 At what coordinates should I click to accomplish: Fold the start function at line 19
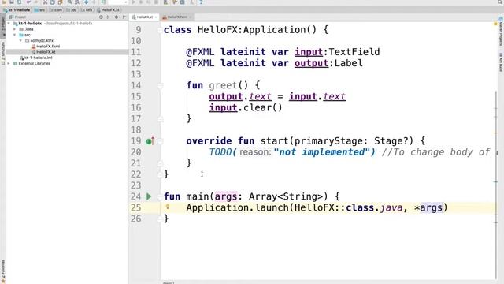pyautogui.click(x=160, y=141)
